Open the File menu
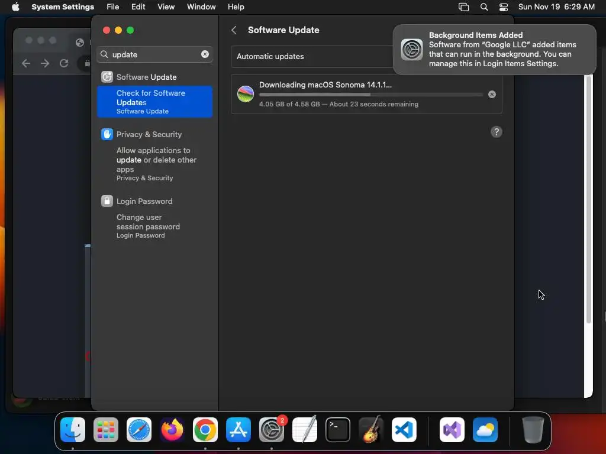The image size is (606, 454). click(x=113, y=7)
